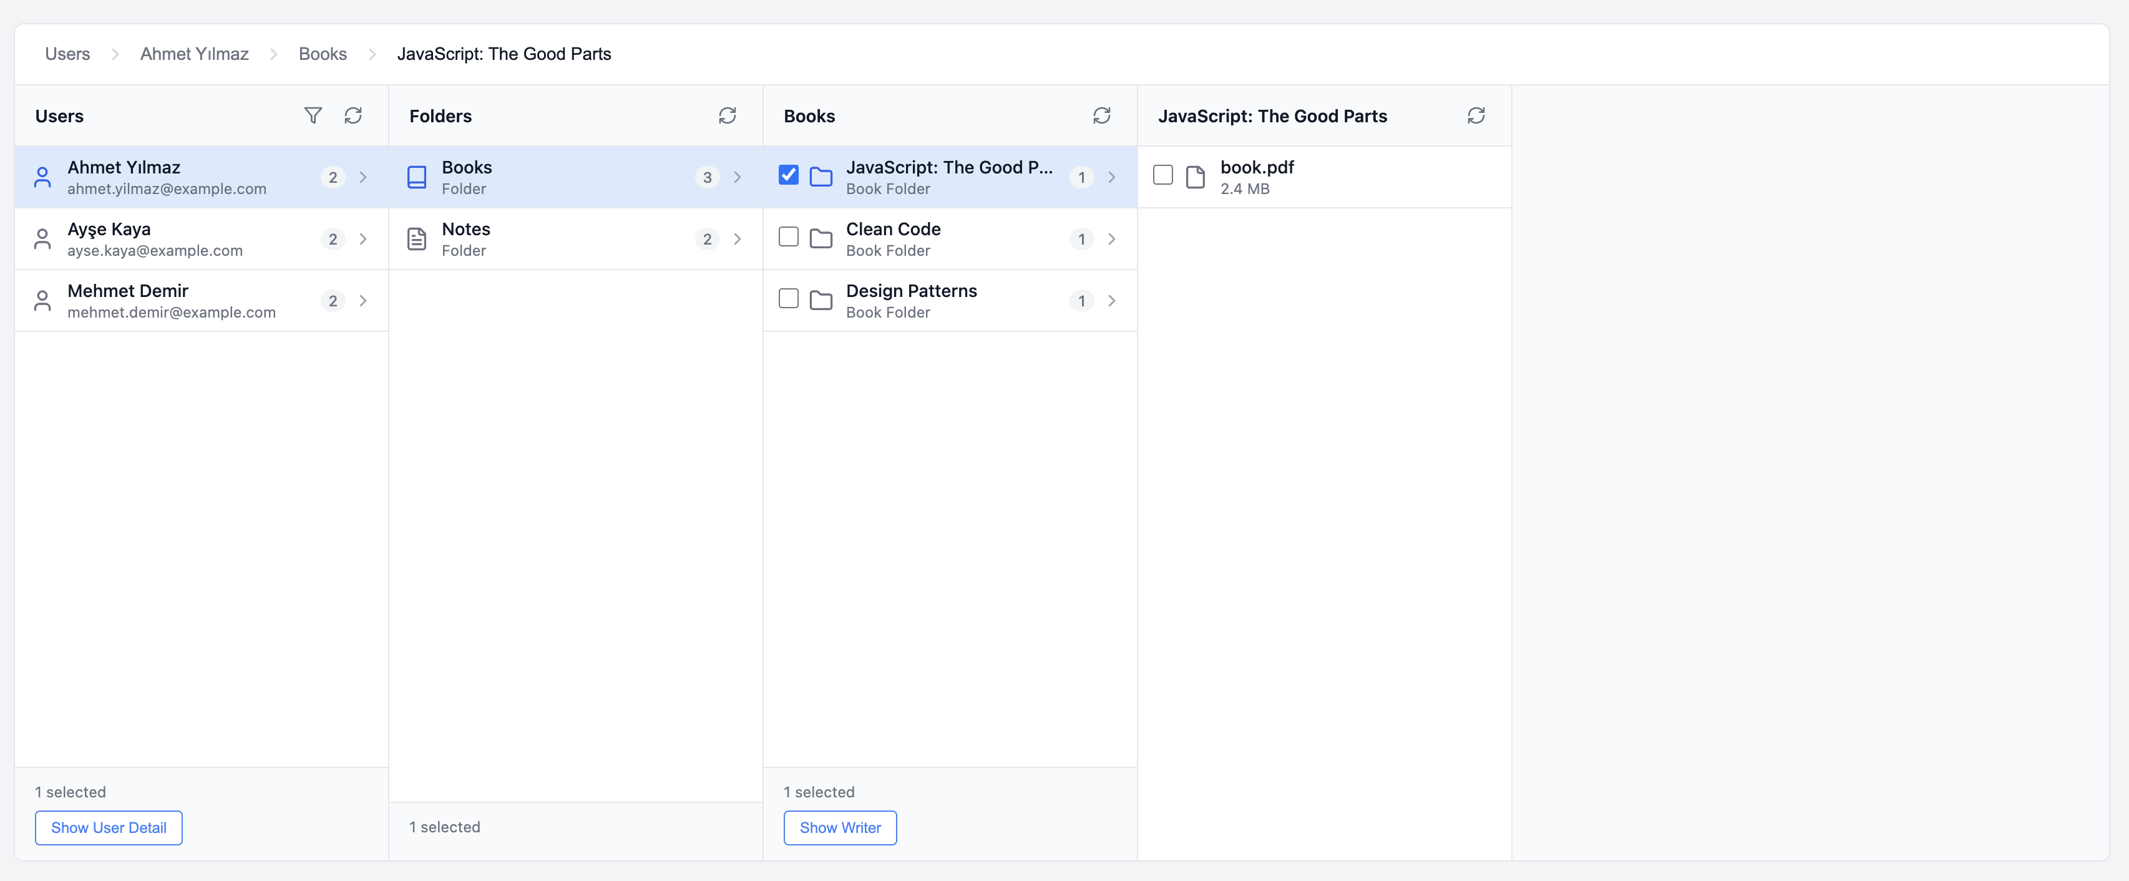Viewport: 2129px width, 881px height.
Task: Click the Ahmet Yılmaz user avatar icon
Action: coord(42,177)
